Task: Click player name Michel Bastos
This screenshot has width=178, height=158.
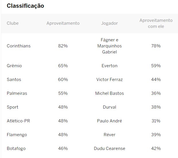Action: pyautogui.click(x=109, y=93)
